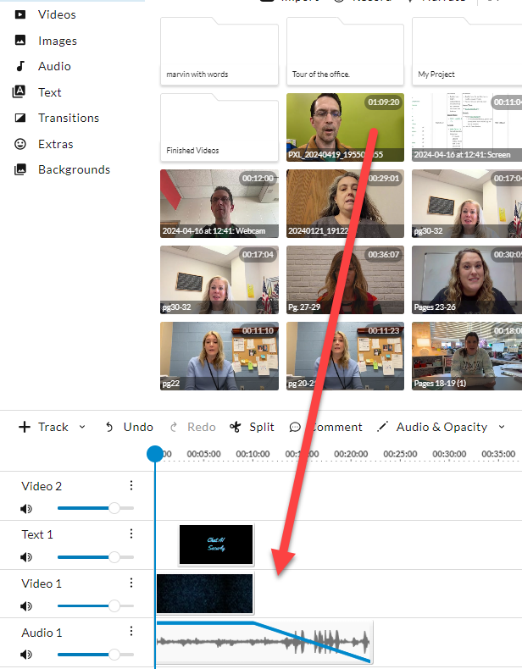The image size is (522, 669).
Task: Click the Split button label
Action: pos(262,427)
